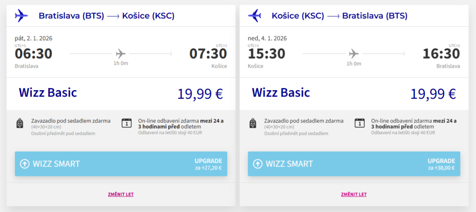Click the 19,99 € price on the return flight

pyautogui.click(x=433, y=94)
